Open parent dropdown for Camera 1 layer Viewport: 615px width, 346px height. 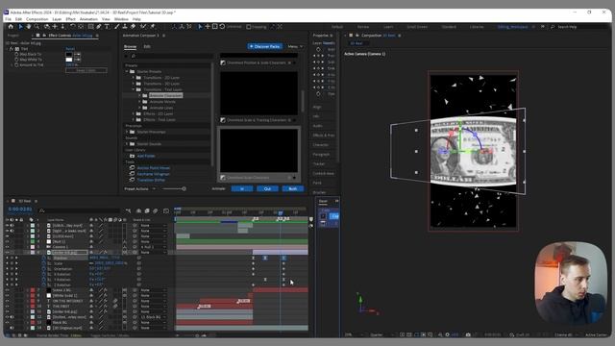[154, 247]
